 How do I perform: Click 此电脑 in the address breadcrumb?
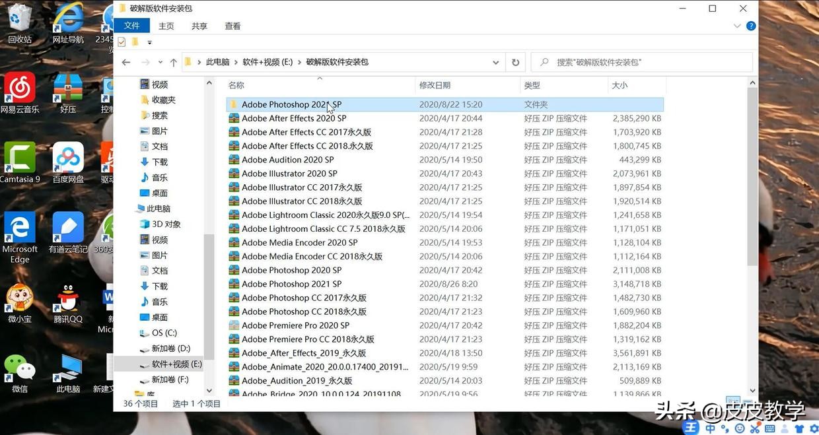[218, 62]
